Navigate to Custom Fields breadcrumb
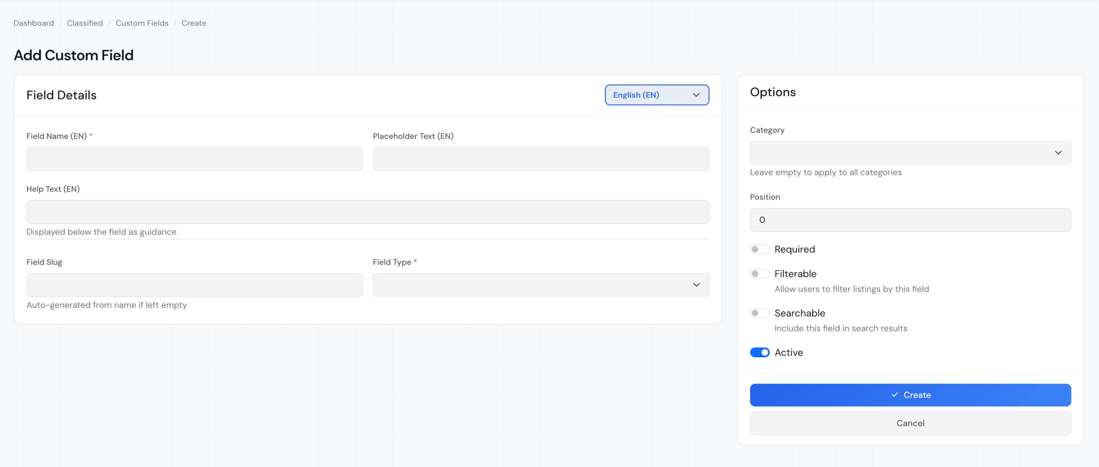 tap(142, 23)
